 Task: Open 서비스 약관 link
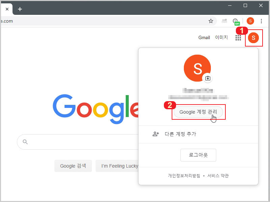point(218,176)
